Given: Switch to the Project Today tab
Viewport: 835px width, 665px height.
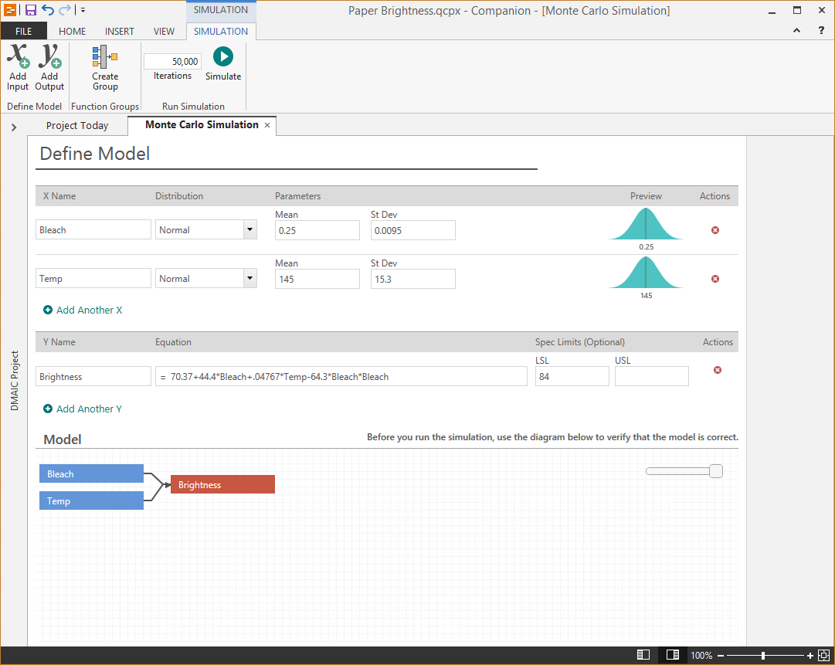Looking at the screenshot, I should [77, 126].
